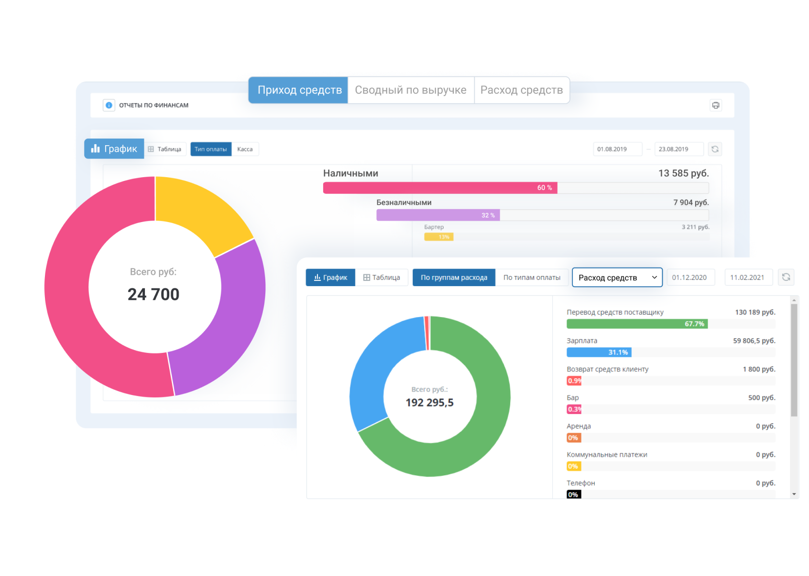Select График view in the expense panel

pos(330,277)
